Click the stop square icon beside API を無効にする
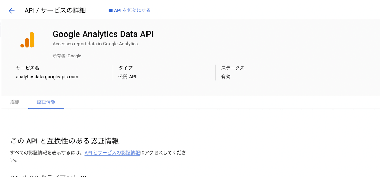The image size is (380, 177). [111, 11]
